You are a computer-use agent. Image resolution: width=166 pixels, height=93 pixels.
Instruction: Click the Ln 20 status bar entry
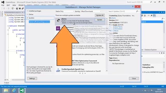pos(122,86)
